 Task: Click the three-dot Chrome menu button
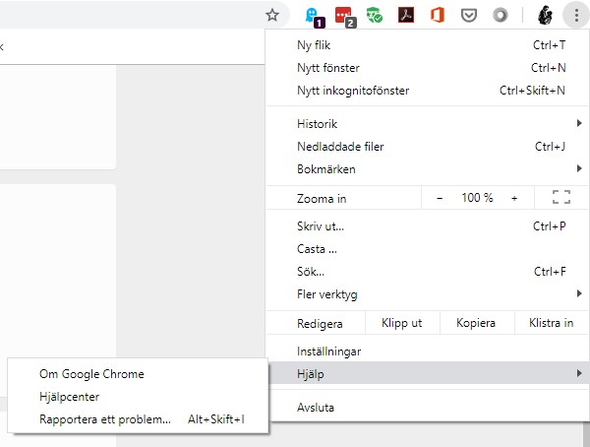point(576,15)
